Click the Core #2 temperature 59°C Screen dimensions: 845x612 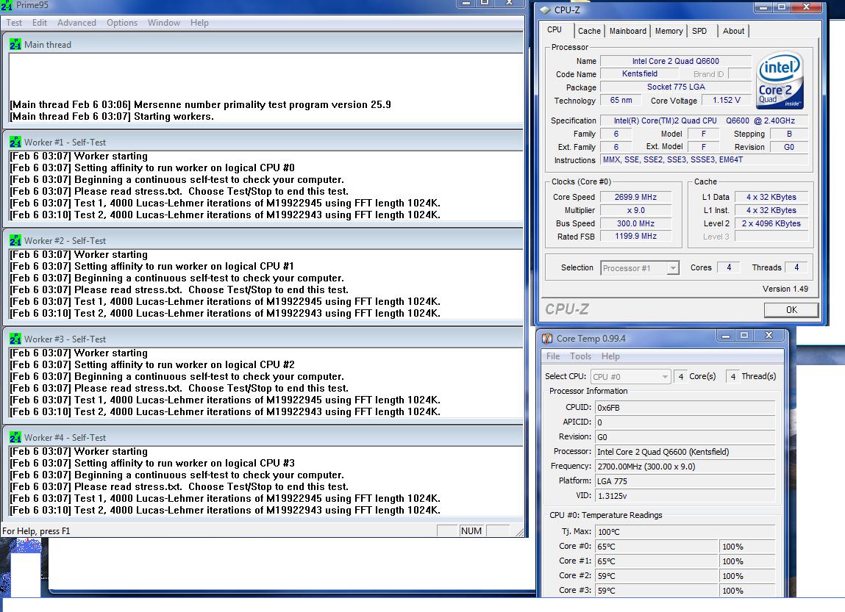[x=657, y=576]
